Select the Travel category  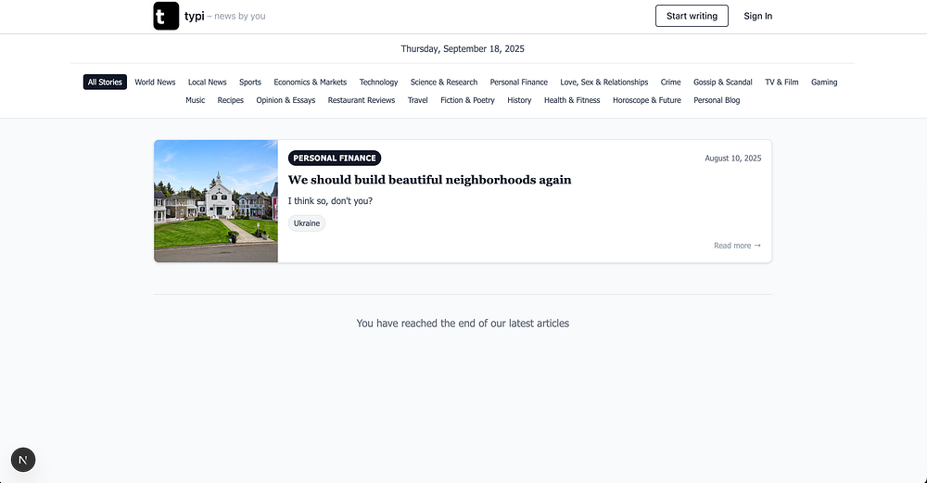417,100
